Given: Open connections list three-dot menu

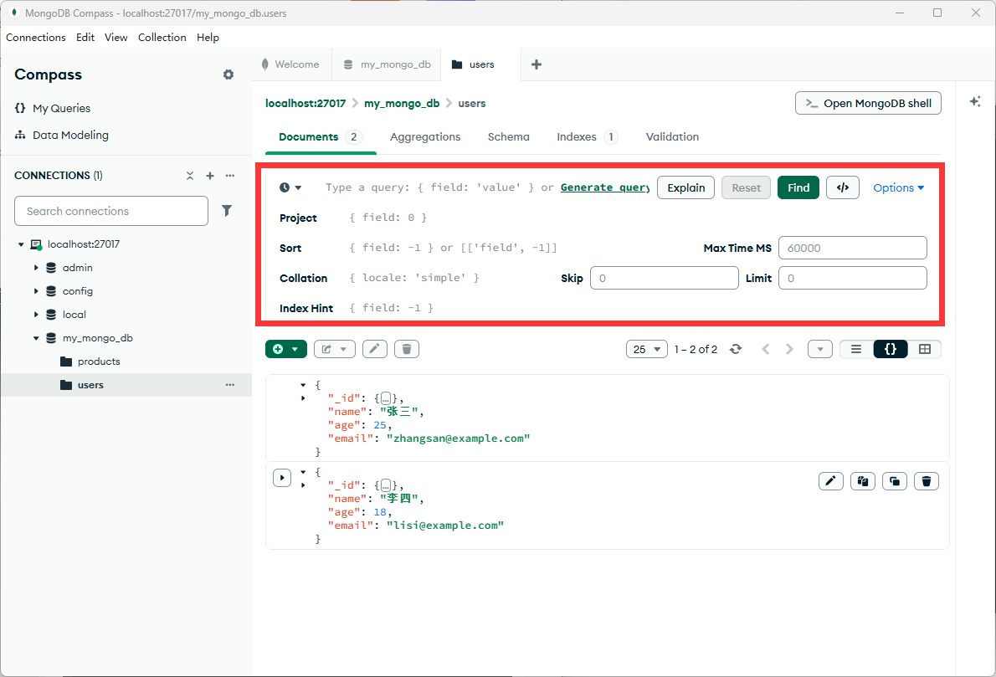Looking at the screenshot, I should [230, 175].
